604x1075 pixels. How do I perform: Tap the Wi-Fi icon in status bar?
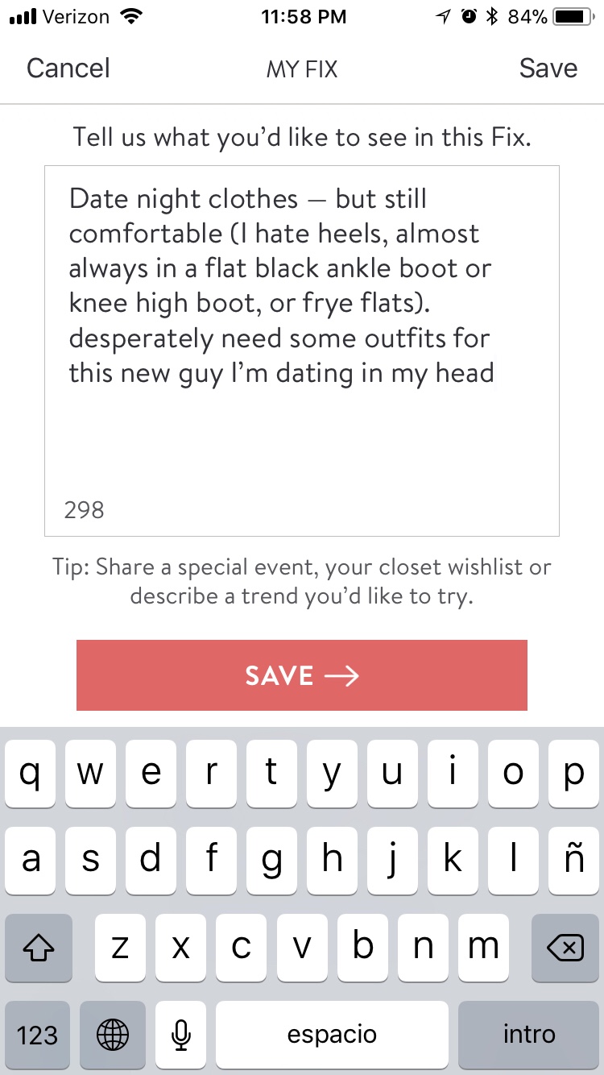point(129,17)
